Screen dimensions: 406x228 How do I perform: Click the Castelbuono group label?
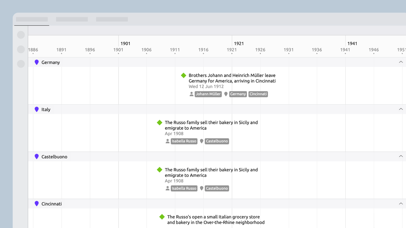(54, 157)
